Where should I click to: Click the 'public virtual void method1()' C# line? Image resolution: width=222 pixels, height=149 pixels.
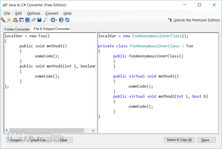[x=146, y=76]
